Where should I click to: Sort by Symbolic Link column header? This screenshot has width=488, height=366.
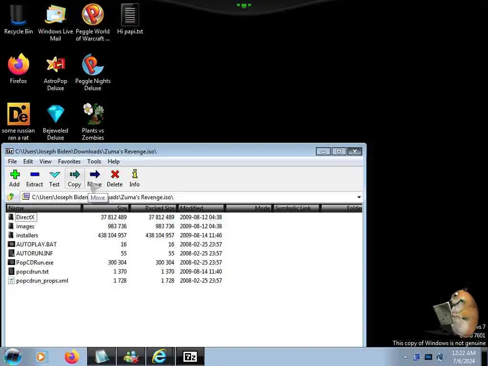[296, 208]
